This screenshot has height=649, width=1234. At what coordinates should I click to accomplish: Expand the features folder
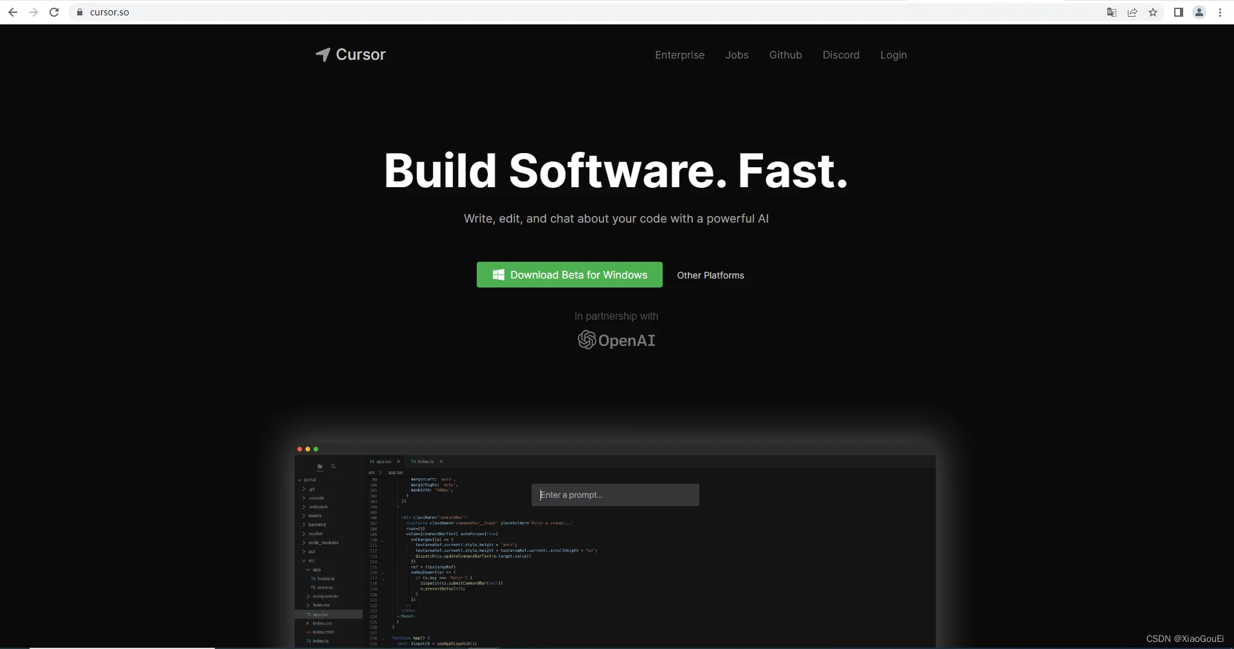click(x=318, y=605)
